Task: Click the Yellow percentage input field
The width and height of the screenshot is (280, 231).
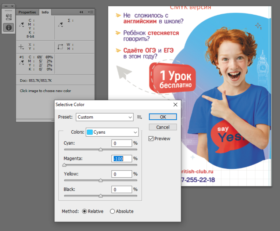Action: point(122,174)
